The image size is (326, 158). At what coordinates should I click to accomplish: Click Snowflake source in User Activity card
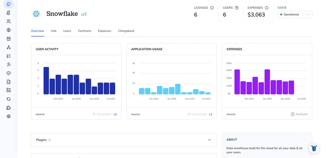pyautogui.click(x=102, y=114)
